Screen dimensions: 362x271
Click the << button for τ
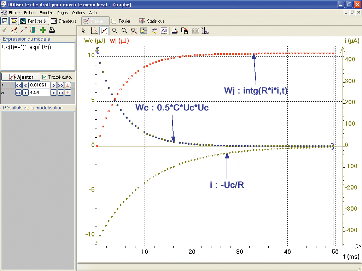(18, 85)
